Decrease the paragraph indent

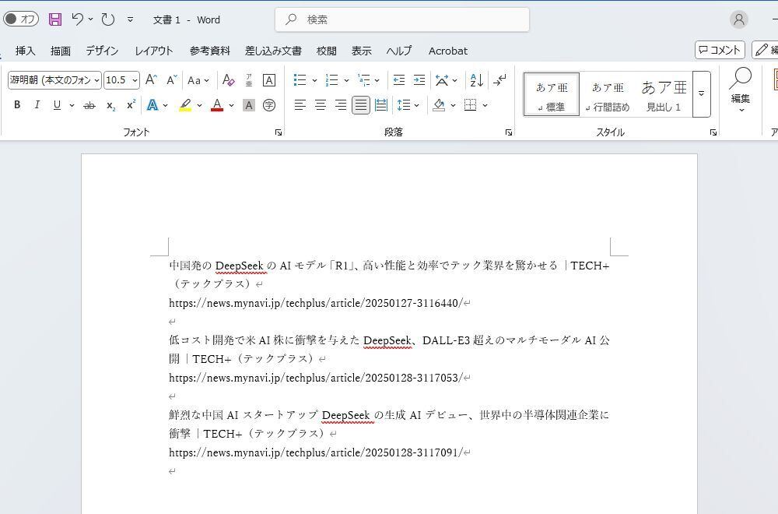399,80
